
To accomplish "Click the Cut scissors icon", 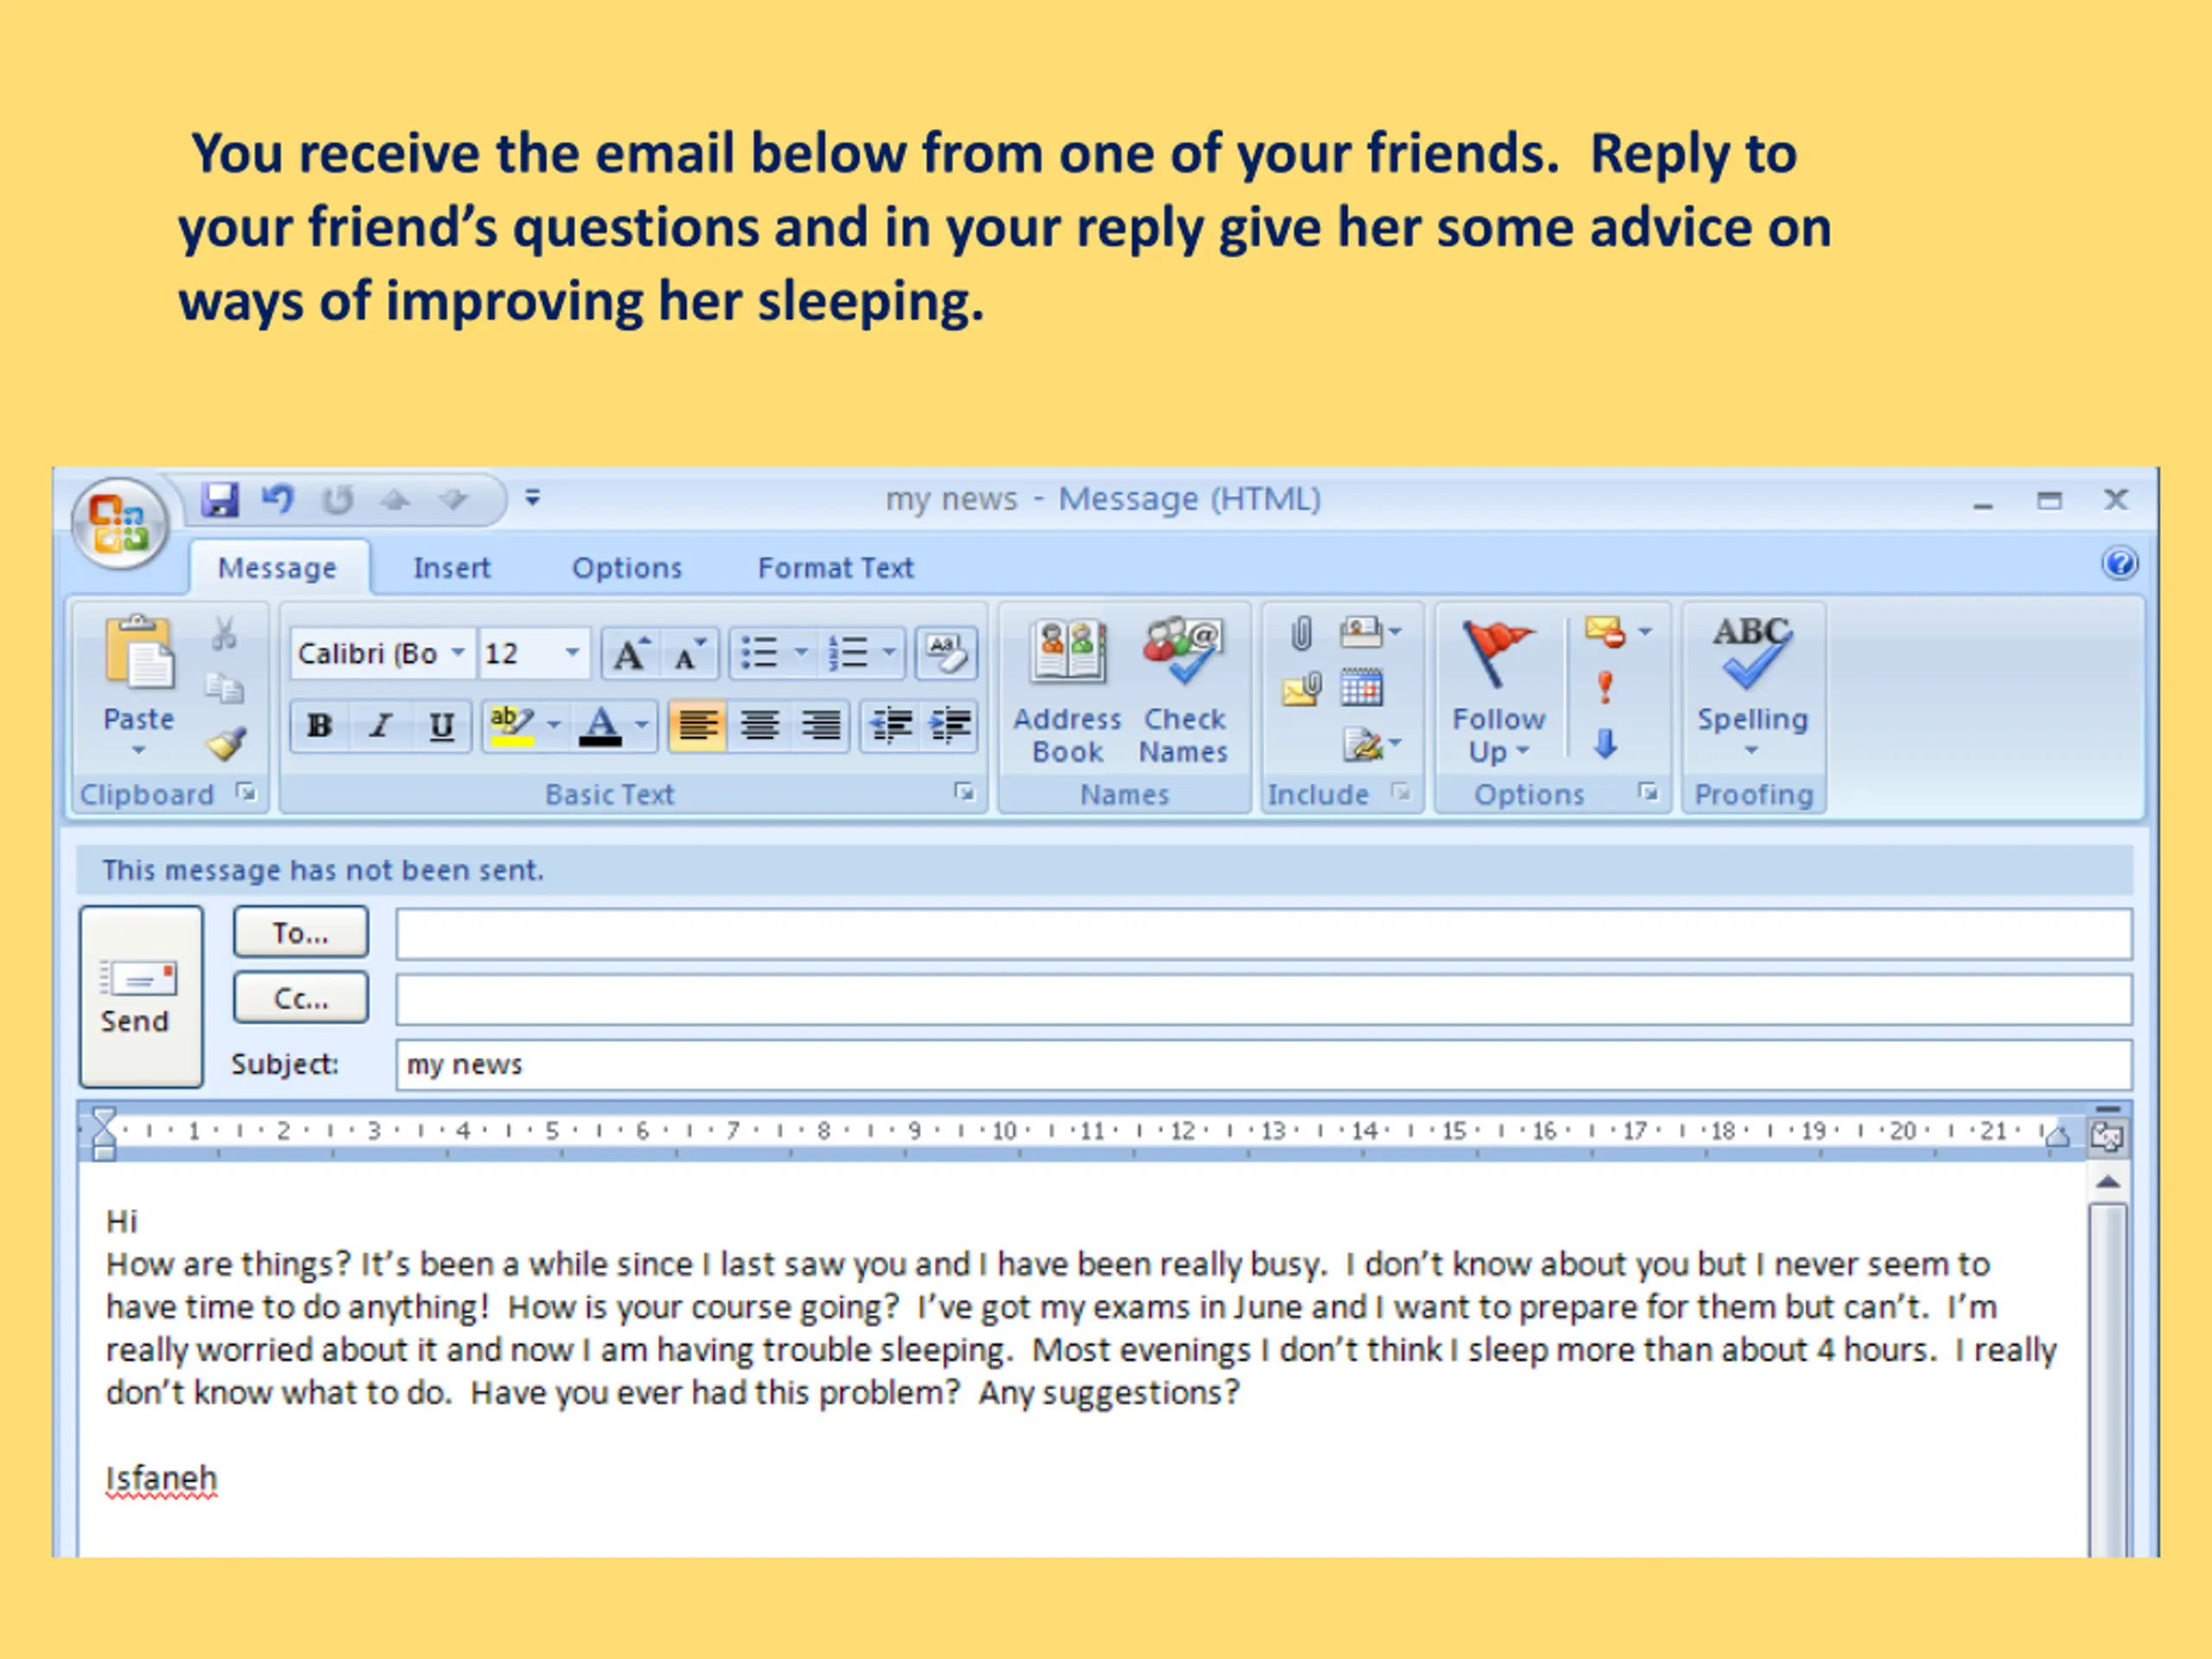I will point(225,633).
